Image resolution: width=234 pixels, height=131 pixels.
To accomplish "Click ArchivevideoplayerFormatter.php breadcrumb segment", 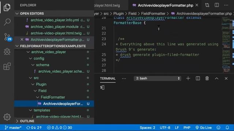I will pyautogui.click(x=201, y=13).
